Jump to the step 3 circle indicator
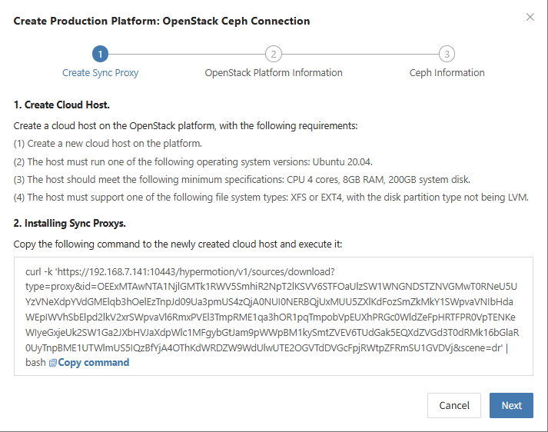 click(447, 54)
